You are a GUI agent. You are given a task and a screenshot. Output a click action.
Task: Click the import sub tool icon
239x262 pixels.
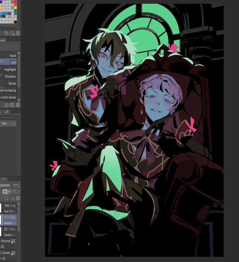[6, 105]
